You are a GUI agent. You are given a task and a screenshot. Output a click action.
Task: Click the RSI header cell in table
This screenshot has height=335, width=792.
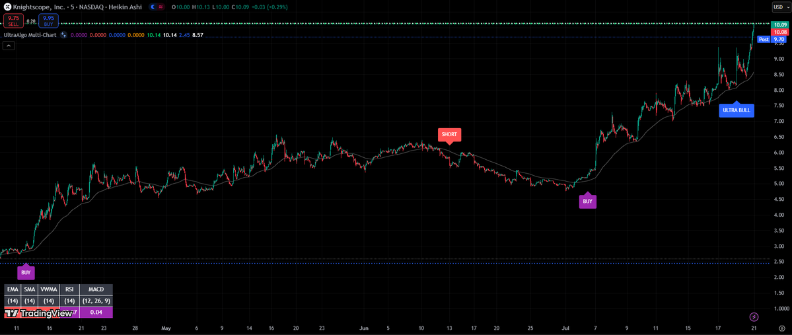click(x=69, y=289)
